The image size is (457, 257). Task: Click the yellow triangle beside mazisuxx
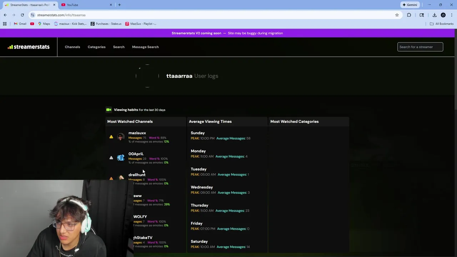tap(111, 137)
